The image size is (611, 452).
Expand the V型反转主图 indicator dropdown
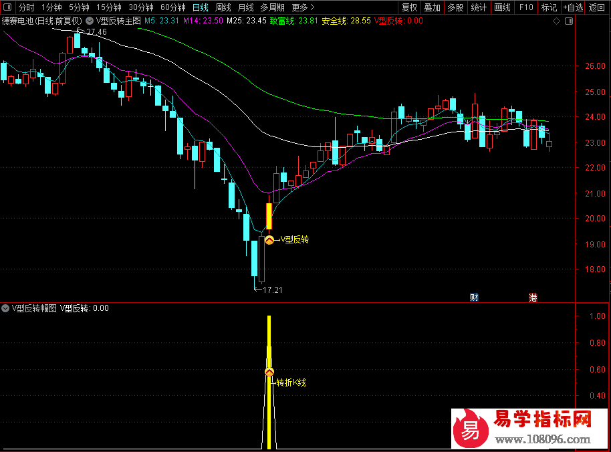90,21
